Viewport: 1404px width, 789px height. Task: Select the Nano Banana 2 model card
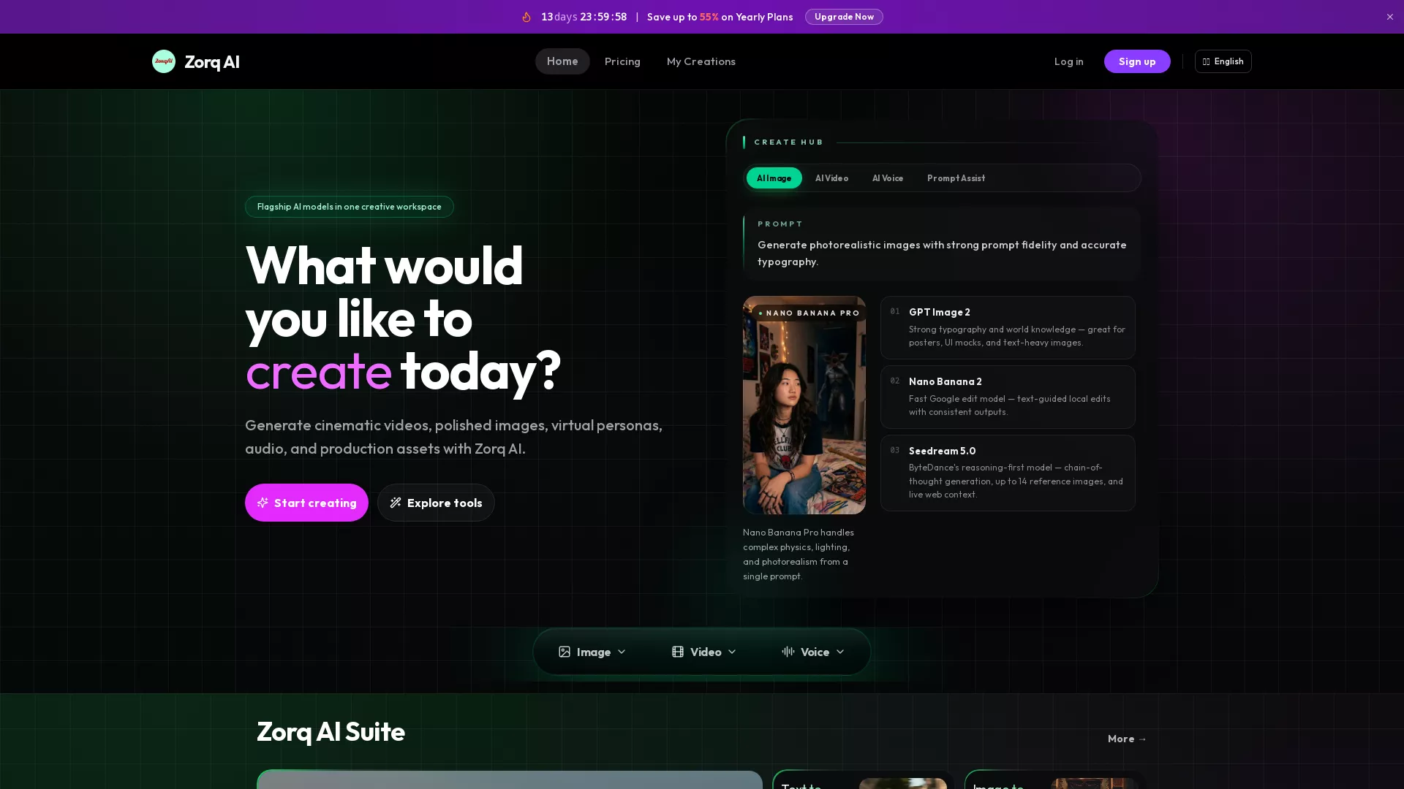[1008, 397]
